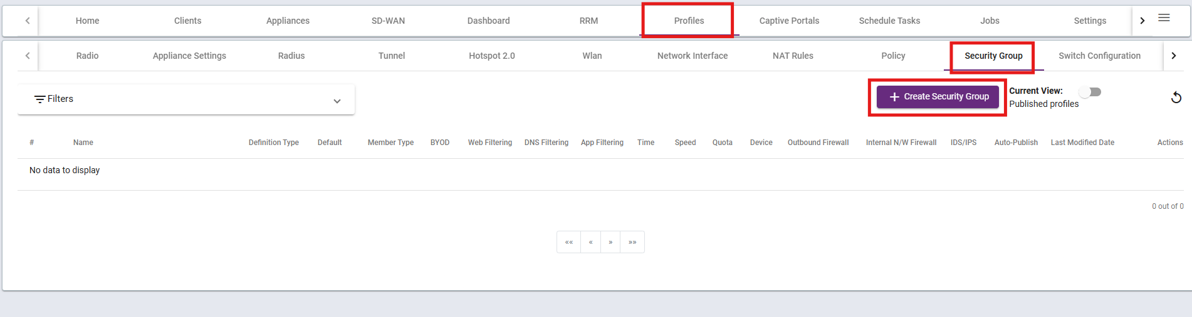Sort by the Name column header
Image resolution: width=1192 pixels, height=317 pixels.
pos(83,143)
